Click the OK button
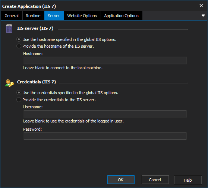 [121, 180]
